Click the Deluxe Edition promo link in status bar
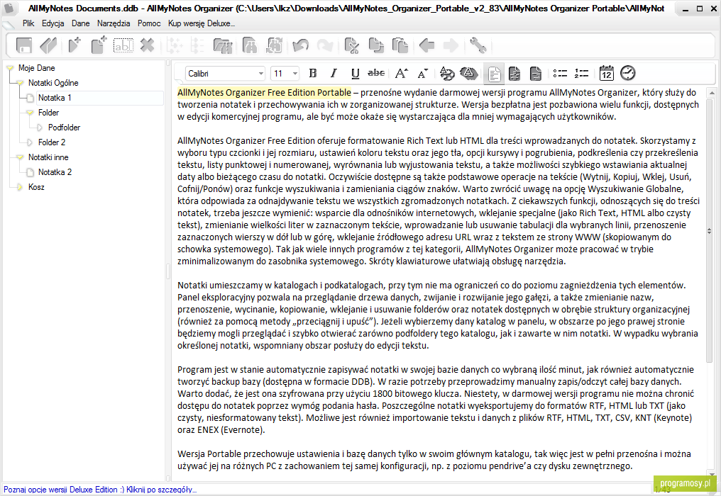The width and height of the screenshot is (721, 496). (x=100, y=490)
